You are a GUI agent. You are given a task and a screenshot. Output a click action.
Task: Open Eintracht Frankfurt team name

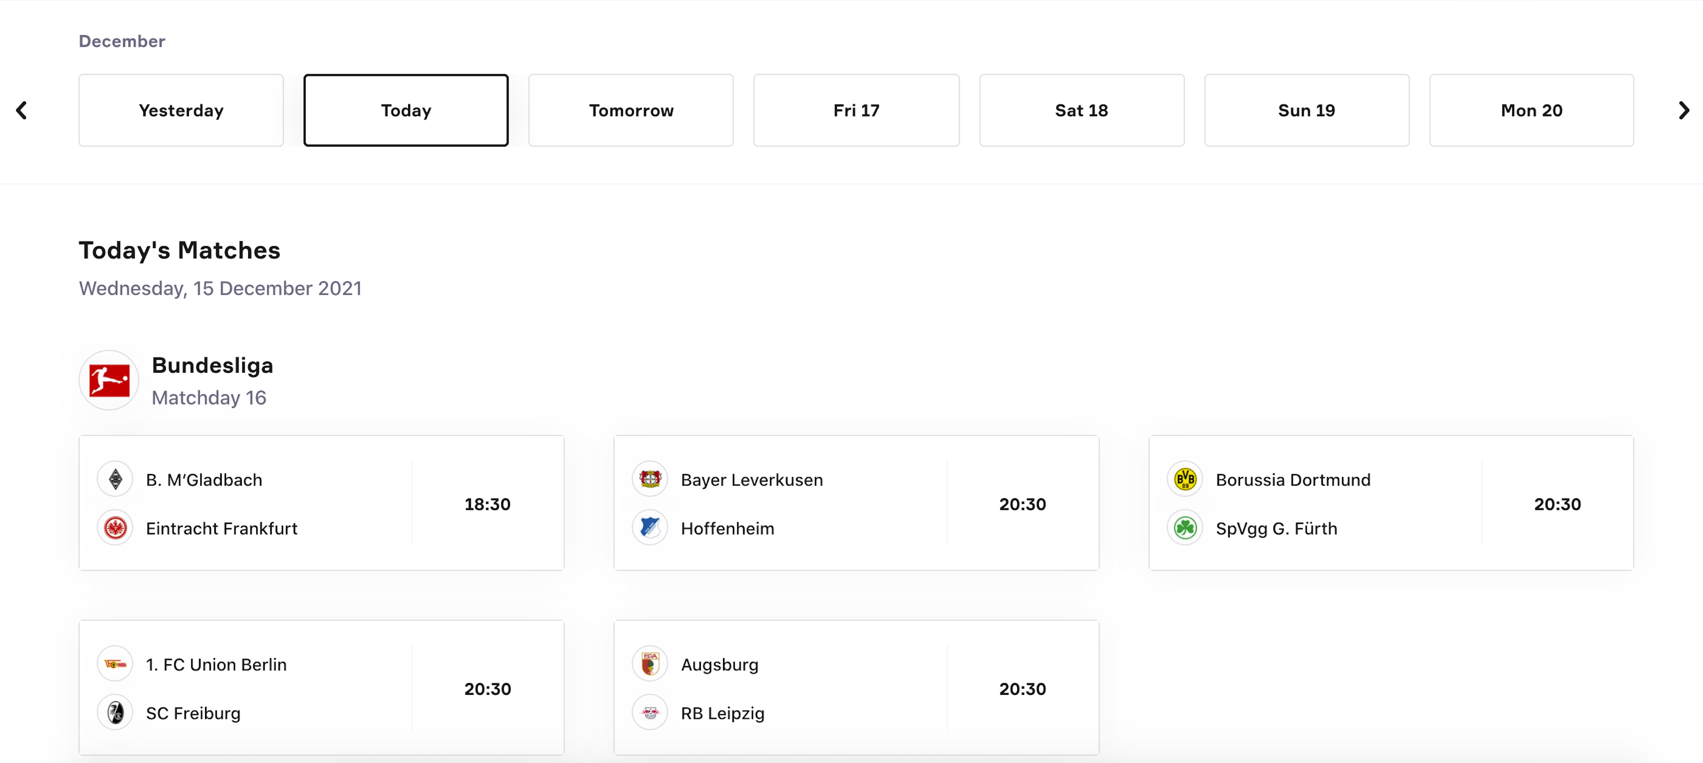[x=222, y=528]
